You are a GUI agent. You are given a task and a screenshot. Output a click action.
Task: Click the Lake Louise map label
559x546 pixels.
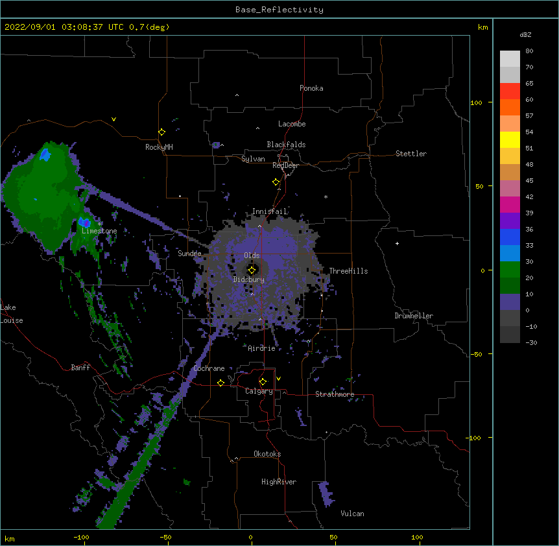click(12, 314)
